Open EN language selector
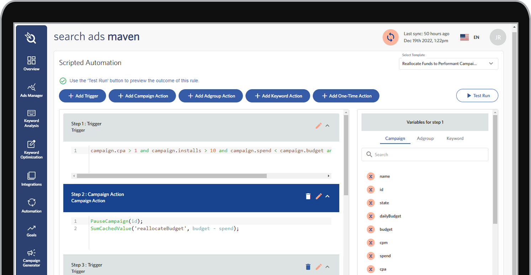This screenshot has height=275, width=531. (477, 37)
